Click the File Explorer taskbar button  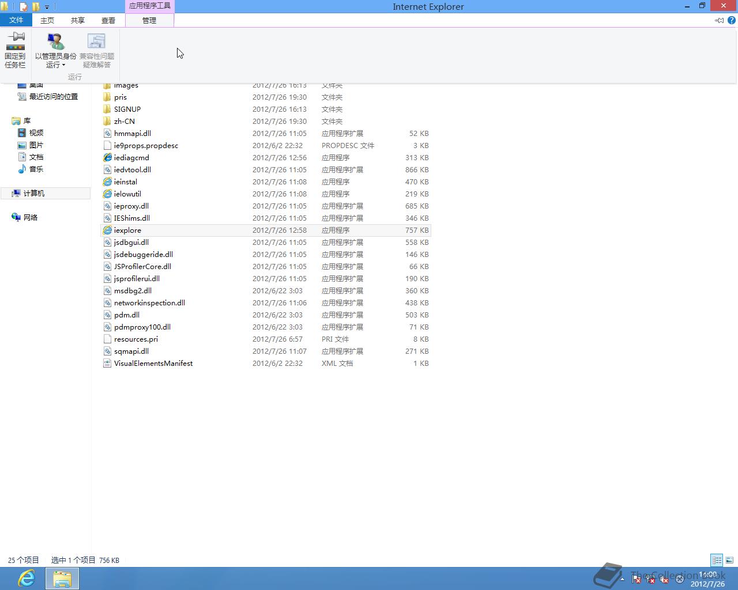click(x=62, y=578)
